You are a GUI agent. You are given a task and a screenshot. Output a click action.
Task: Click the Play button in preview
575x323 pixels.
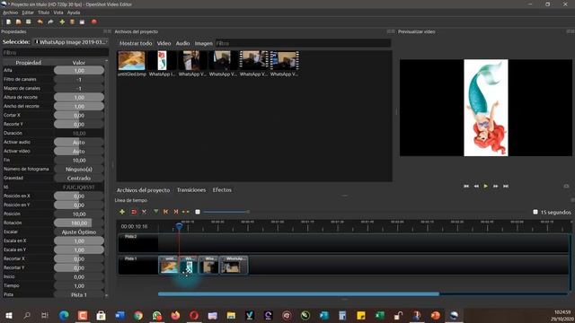[485, 186]
